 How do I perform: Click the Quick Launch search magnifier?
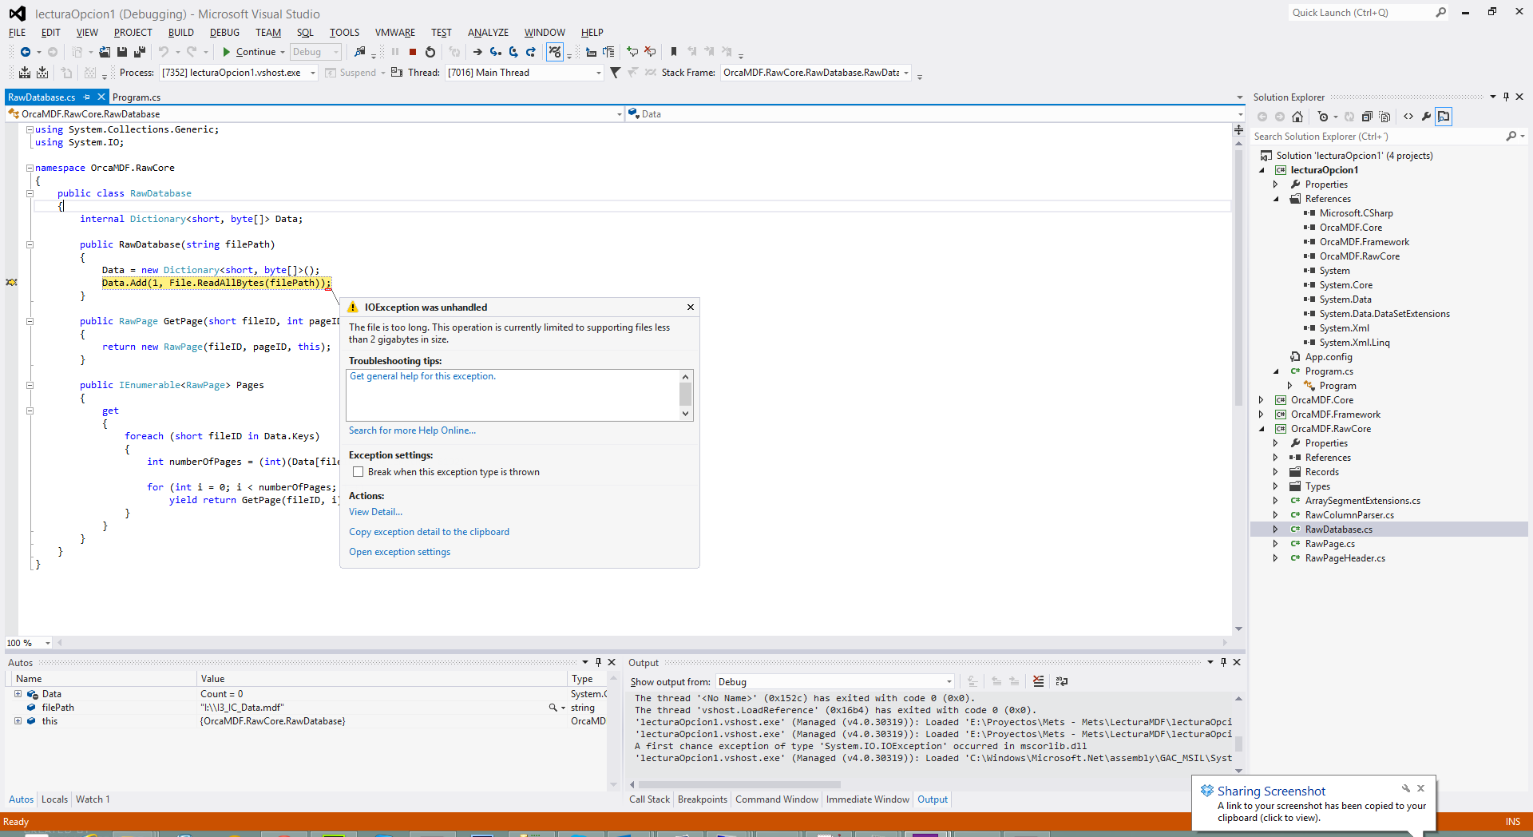tap(1440, 13)
